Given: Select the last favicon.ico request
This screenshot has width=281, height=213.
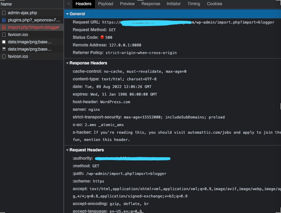Looking at the screenshot, I should pos(32,56).
